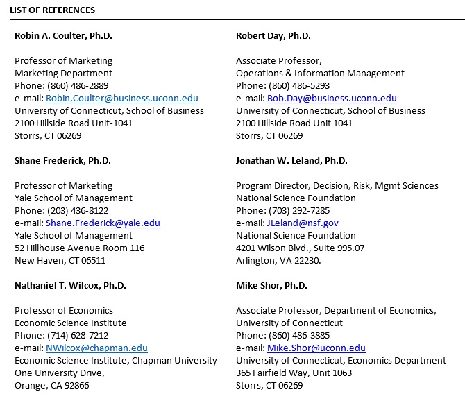Click the phone number (714) 628-7212

tap(78, 335)
